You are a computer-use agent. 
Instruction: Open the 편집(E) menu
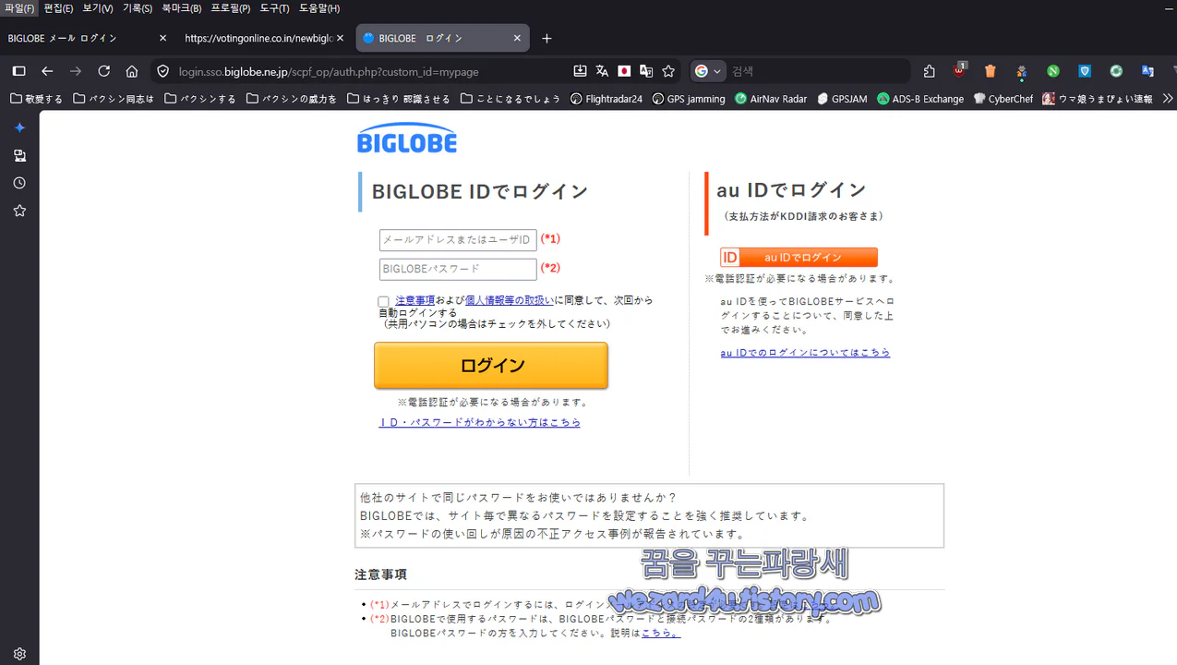[x=58, y=8]
